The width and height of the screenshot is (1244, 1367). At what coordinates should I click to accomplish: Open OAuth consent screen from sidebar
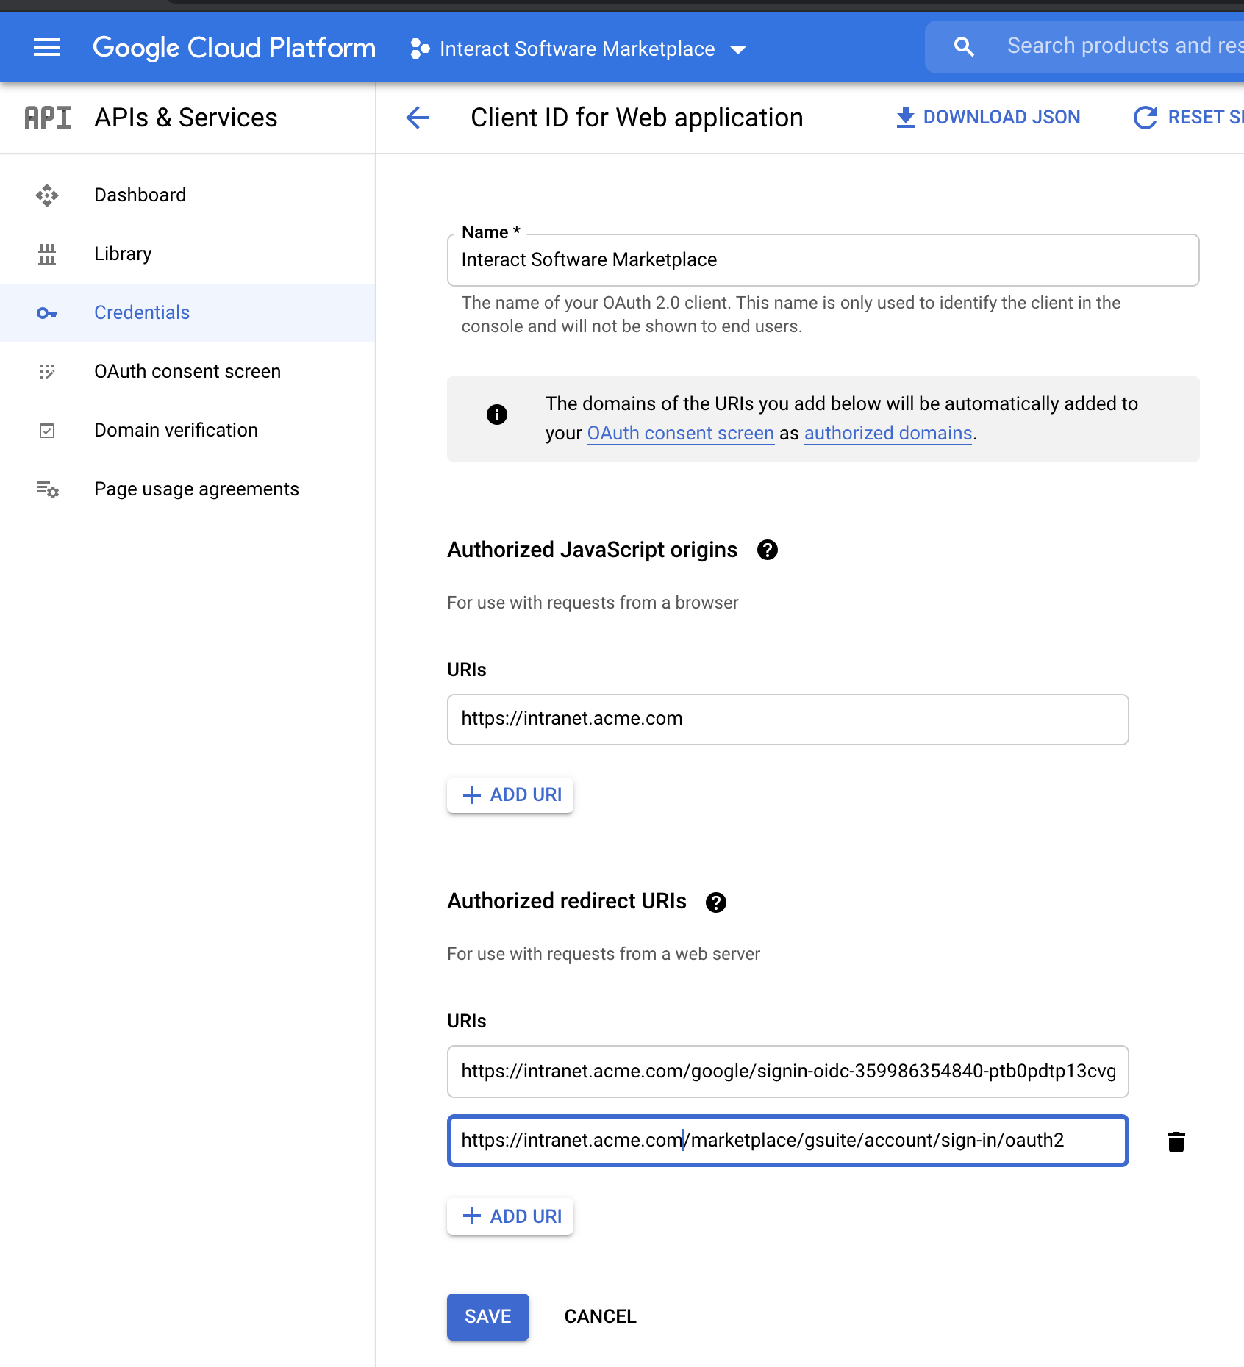[187, 372]
